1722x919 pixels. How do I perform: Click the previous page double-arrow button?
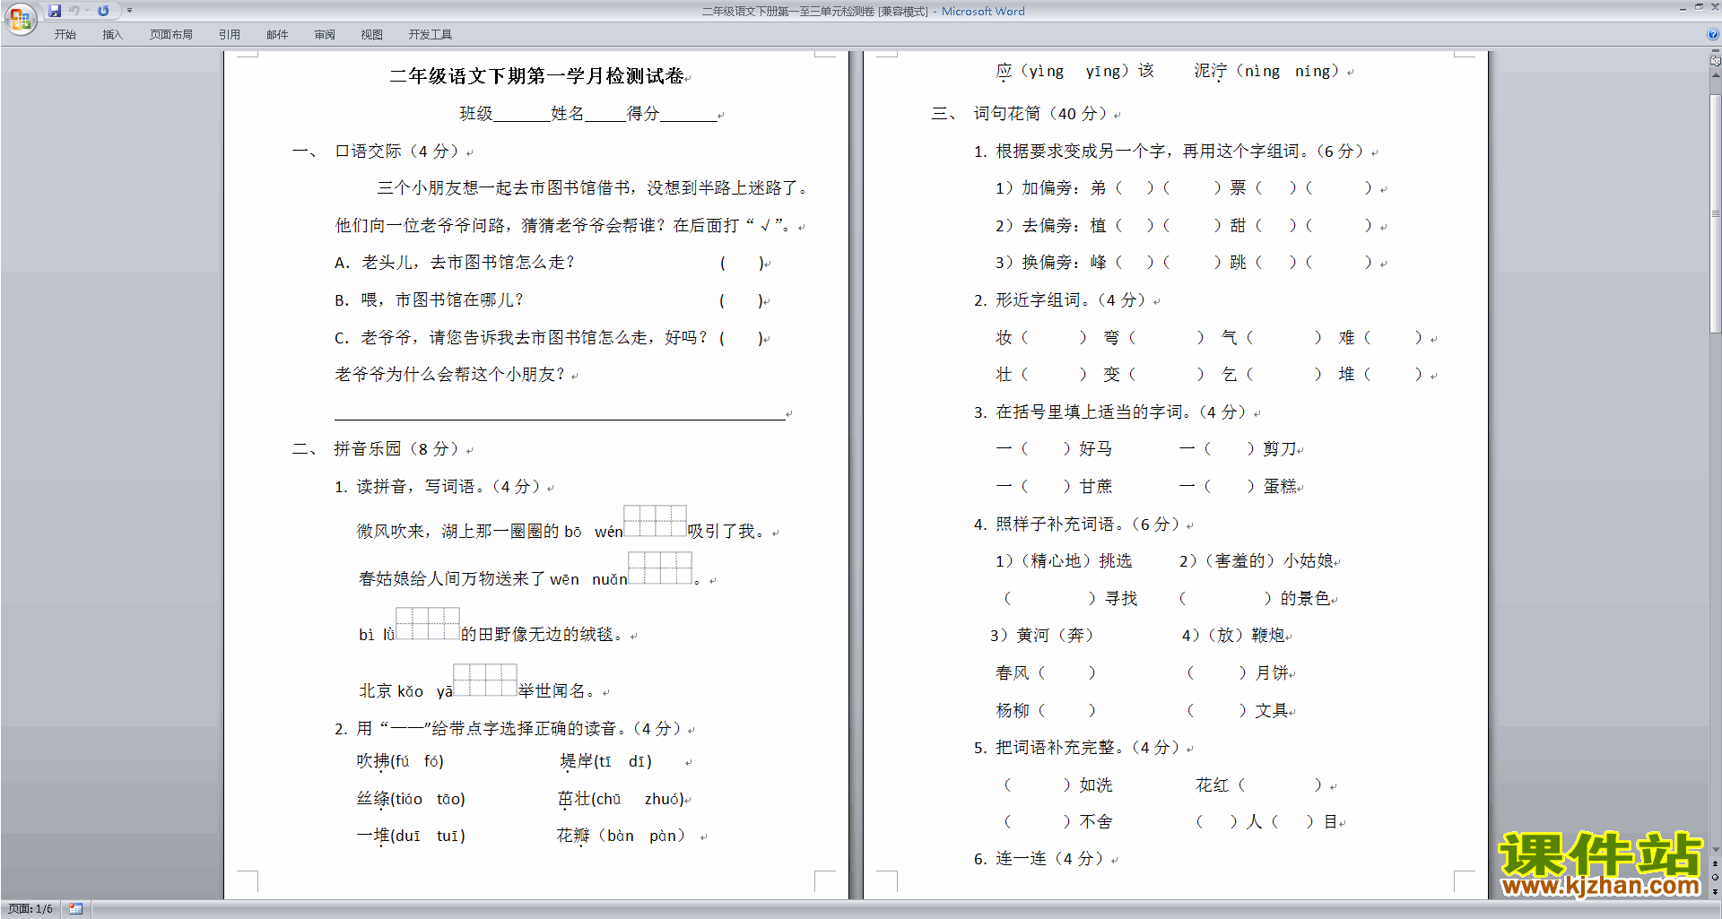point(1716,863)
